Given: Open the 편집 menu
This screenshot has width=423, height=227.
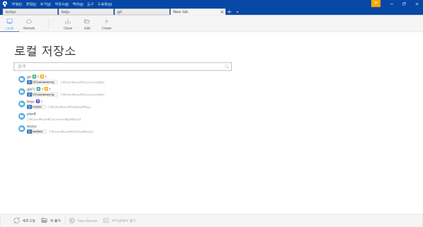Looking at the screenshot, I should click(31, 4).
